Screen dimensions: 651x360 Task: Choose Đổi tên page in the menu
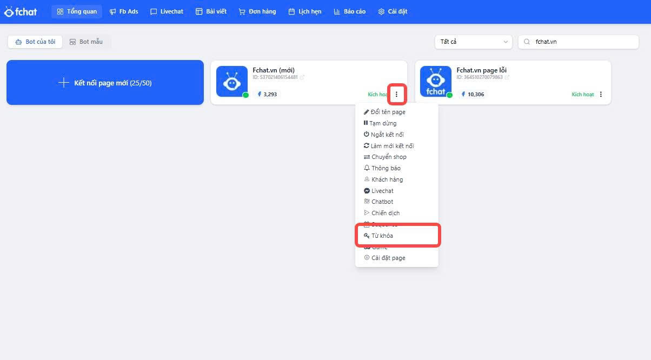click(387, 112)
